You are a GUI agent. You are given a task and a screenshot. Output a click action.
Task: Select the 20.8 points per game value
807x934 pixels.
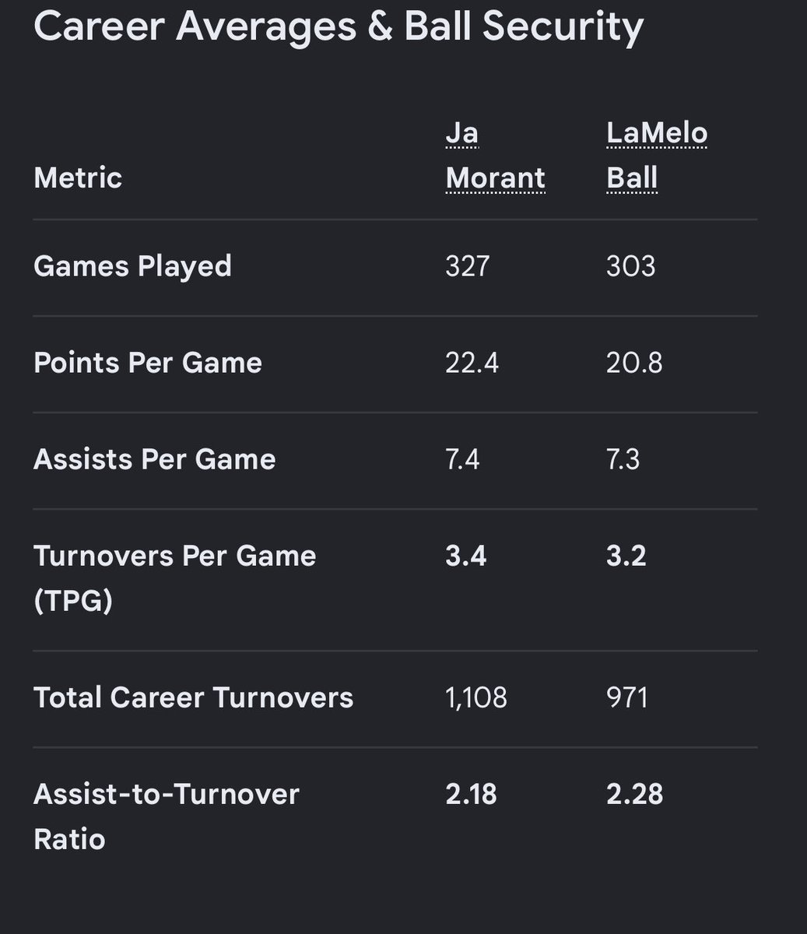[634, 363]
